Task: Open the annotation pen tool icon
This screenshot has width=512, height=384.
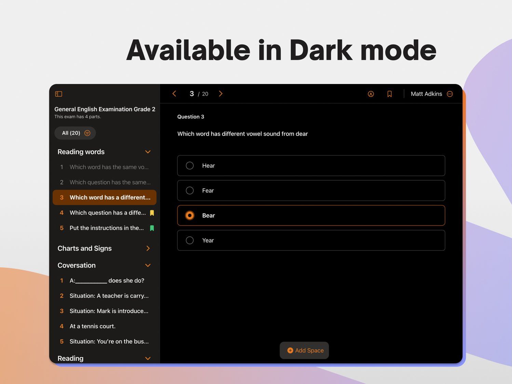Action: (x=371, y=94)
